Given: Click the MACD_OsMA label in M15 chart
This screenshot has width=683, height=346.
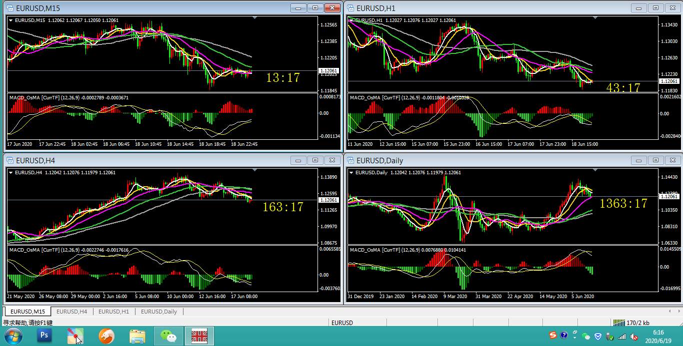Looking at the screenshot, I should pos(69,98).
